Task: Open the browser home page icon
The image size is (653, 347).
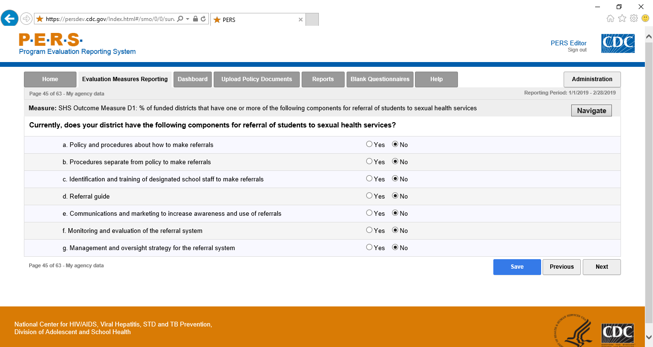Action: [610, 19]
